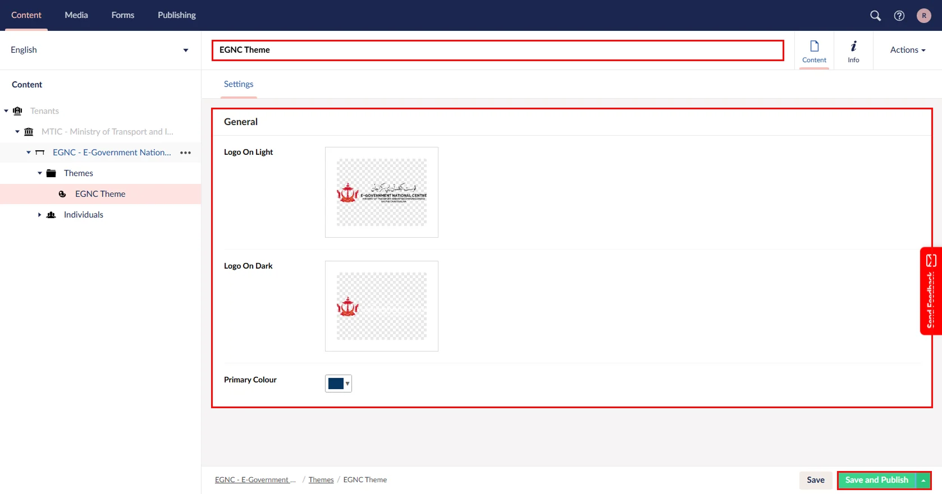The width and height of the screenshot is (942, 494).
Task: Collapse the Themes folder arrow
Action: (40, 173)
